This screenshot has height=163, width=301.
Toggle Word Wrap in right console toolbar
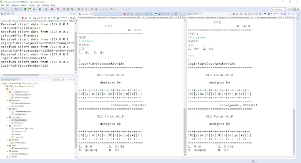point(253,14)
